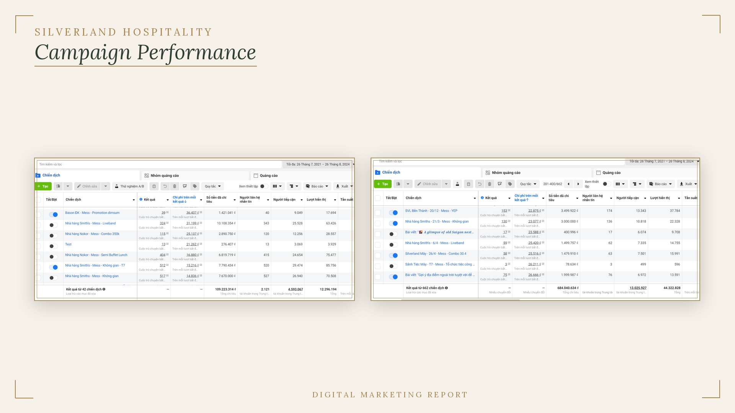Open columns layout dropdown in left panel
Image resolution: width=735 pixels, height=413 pixels.
[x=277, y=186]
